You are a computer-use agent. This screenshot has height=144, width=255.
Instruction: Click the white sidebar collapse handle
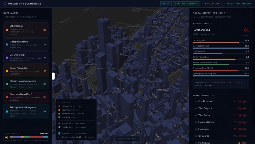(53, 76)
